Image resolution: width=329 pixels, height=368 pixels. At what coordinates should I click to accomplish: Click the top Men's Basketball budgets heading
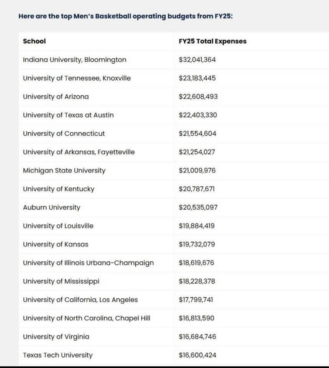coord(125,16)
